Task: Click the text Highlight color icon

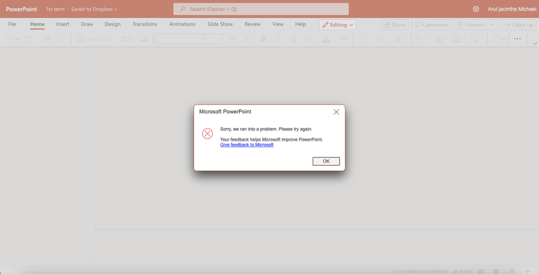Action: (309, 39)
